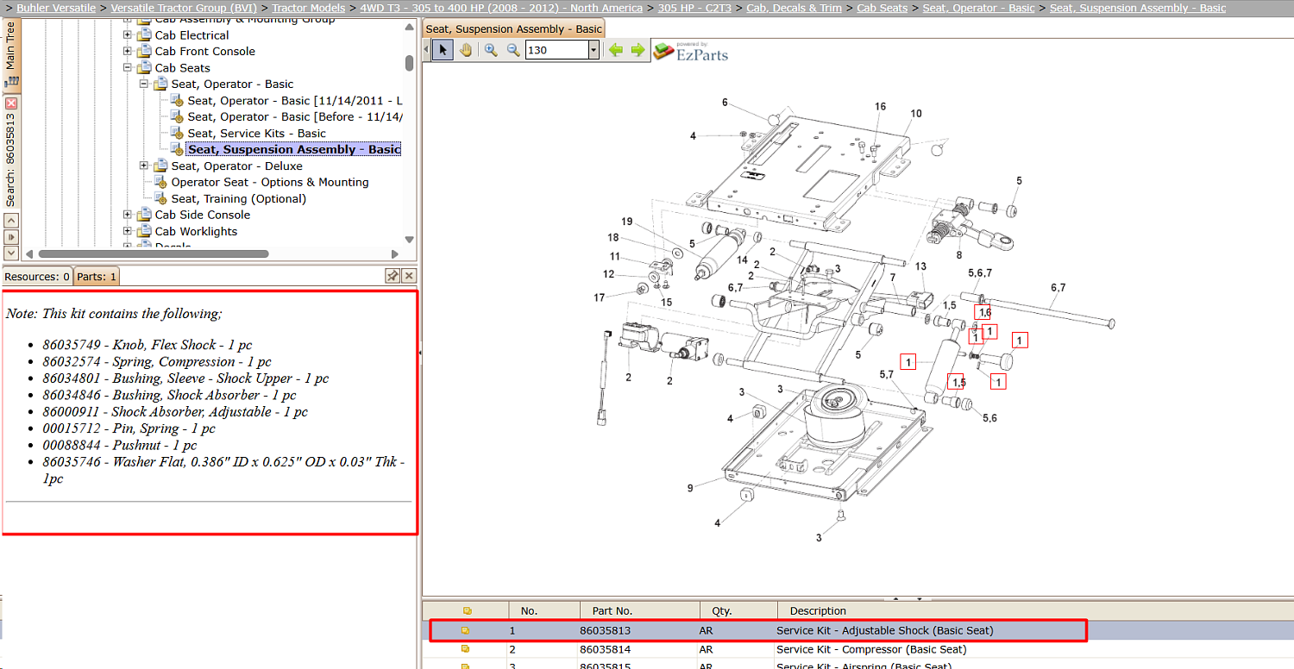The image size is (1294, 669).
Task: Select Seat, Training (Optional) tree item
Action: coord(238,199)
